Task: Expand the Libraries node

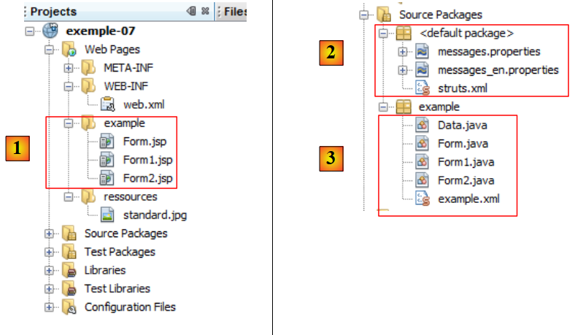Action: pyautogui.click(x=49, y=270)
